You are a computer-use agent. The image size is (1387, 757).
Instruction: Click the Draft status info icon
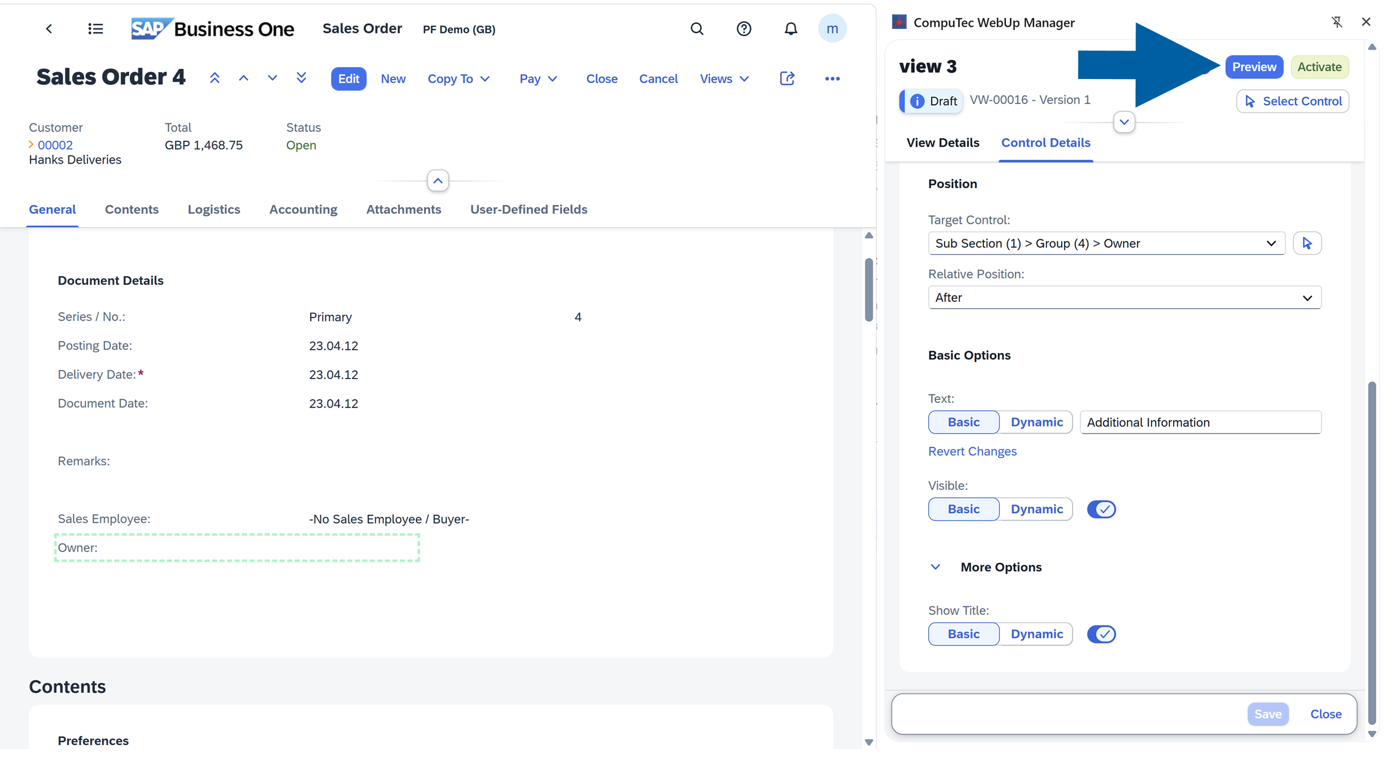(x=917, y=101)
